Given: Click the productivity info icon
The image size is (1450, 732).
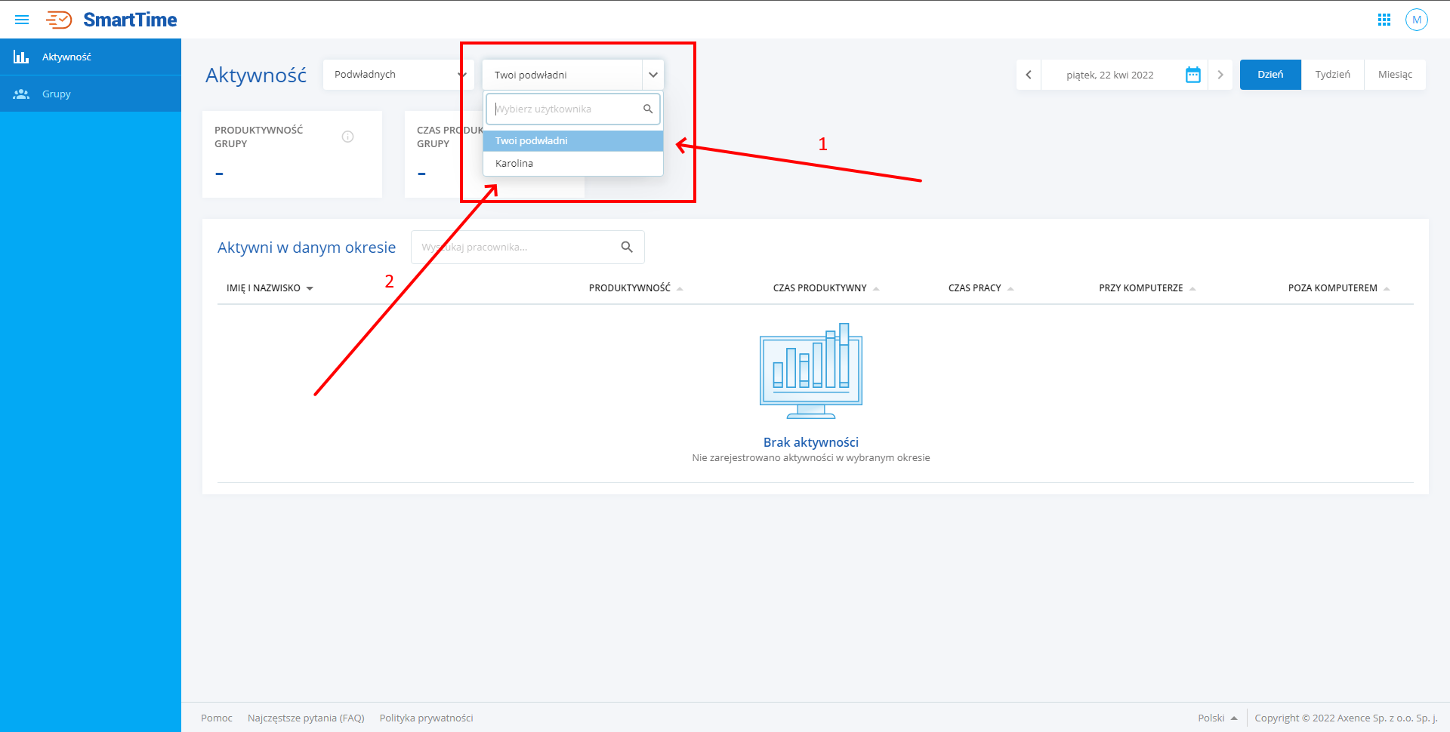Looking at the screenshot, I should (347, 137).
